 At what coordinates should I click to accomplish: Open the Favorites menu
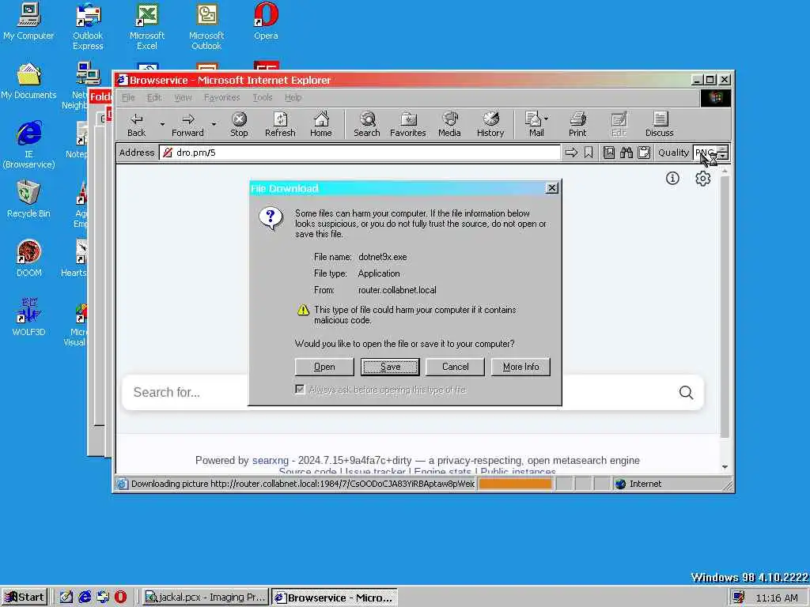pos(221,97)
